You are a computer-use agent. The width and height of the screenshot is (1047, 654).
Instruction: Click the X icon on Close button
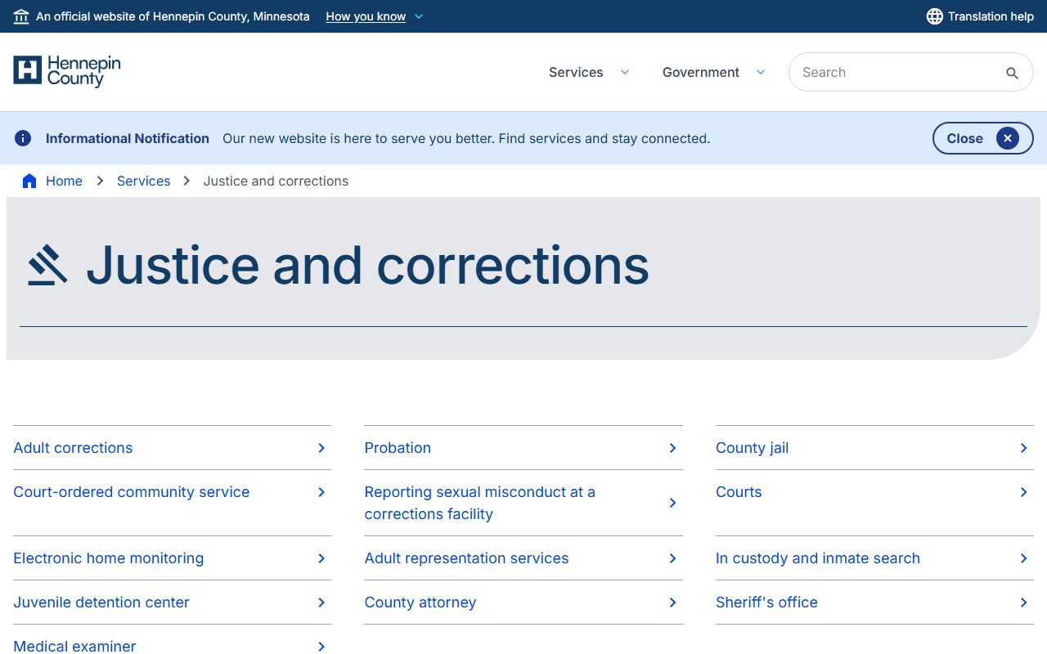[1008, 138]
